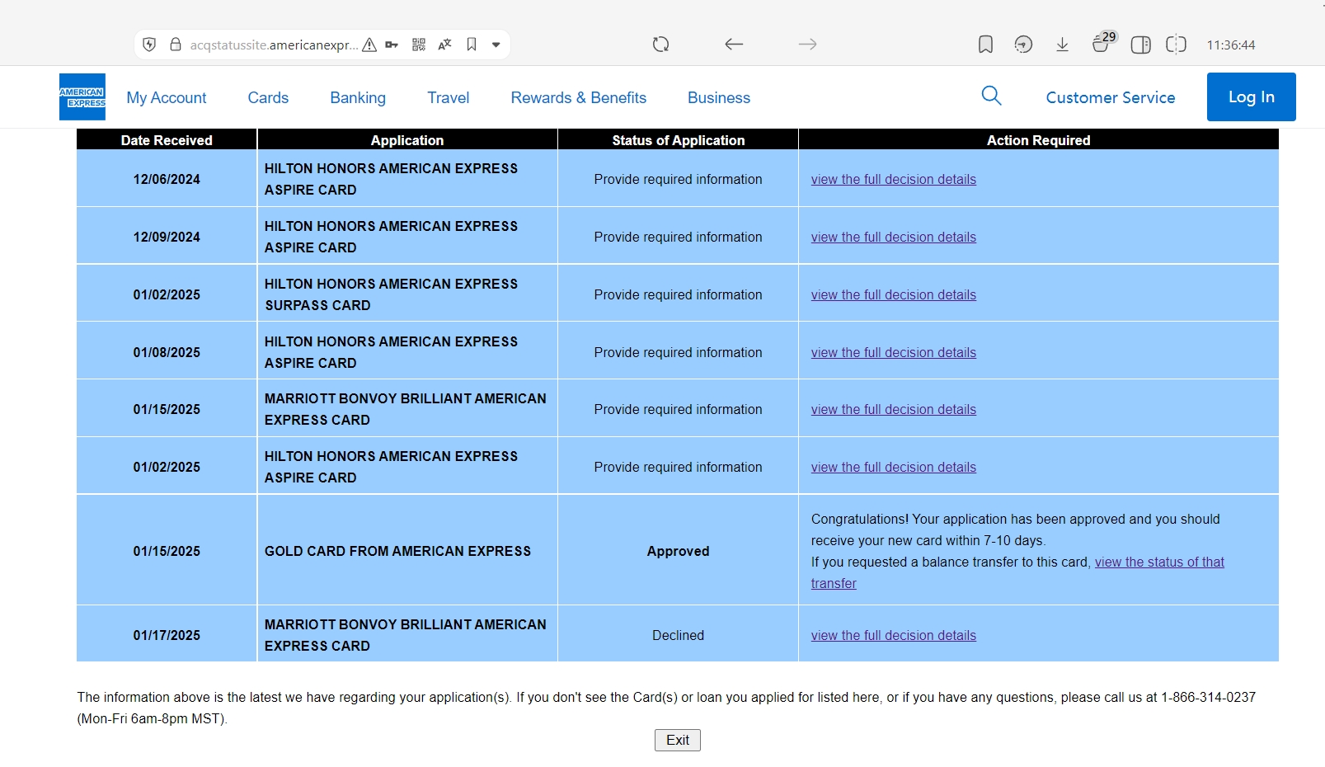Viewport: 1325px width, 767px height.
Task: Click GOLD CARD FROM AMERICAN EXPRESS cell
Action: click(407, 551)
